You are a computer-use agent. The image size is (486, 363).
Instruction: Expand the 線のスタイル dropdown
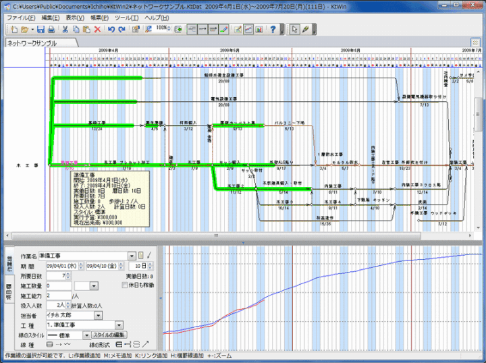[x=86, y=335]
